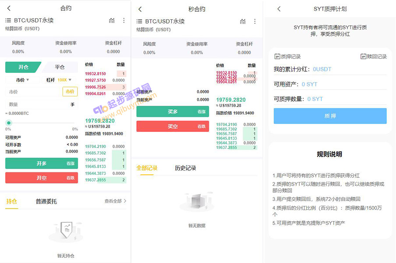Open the 杠杆 100X leverage dropdown
Image resolution: width=396 pixels, height=263 pixels.
59,80
